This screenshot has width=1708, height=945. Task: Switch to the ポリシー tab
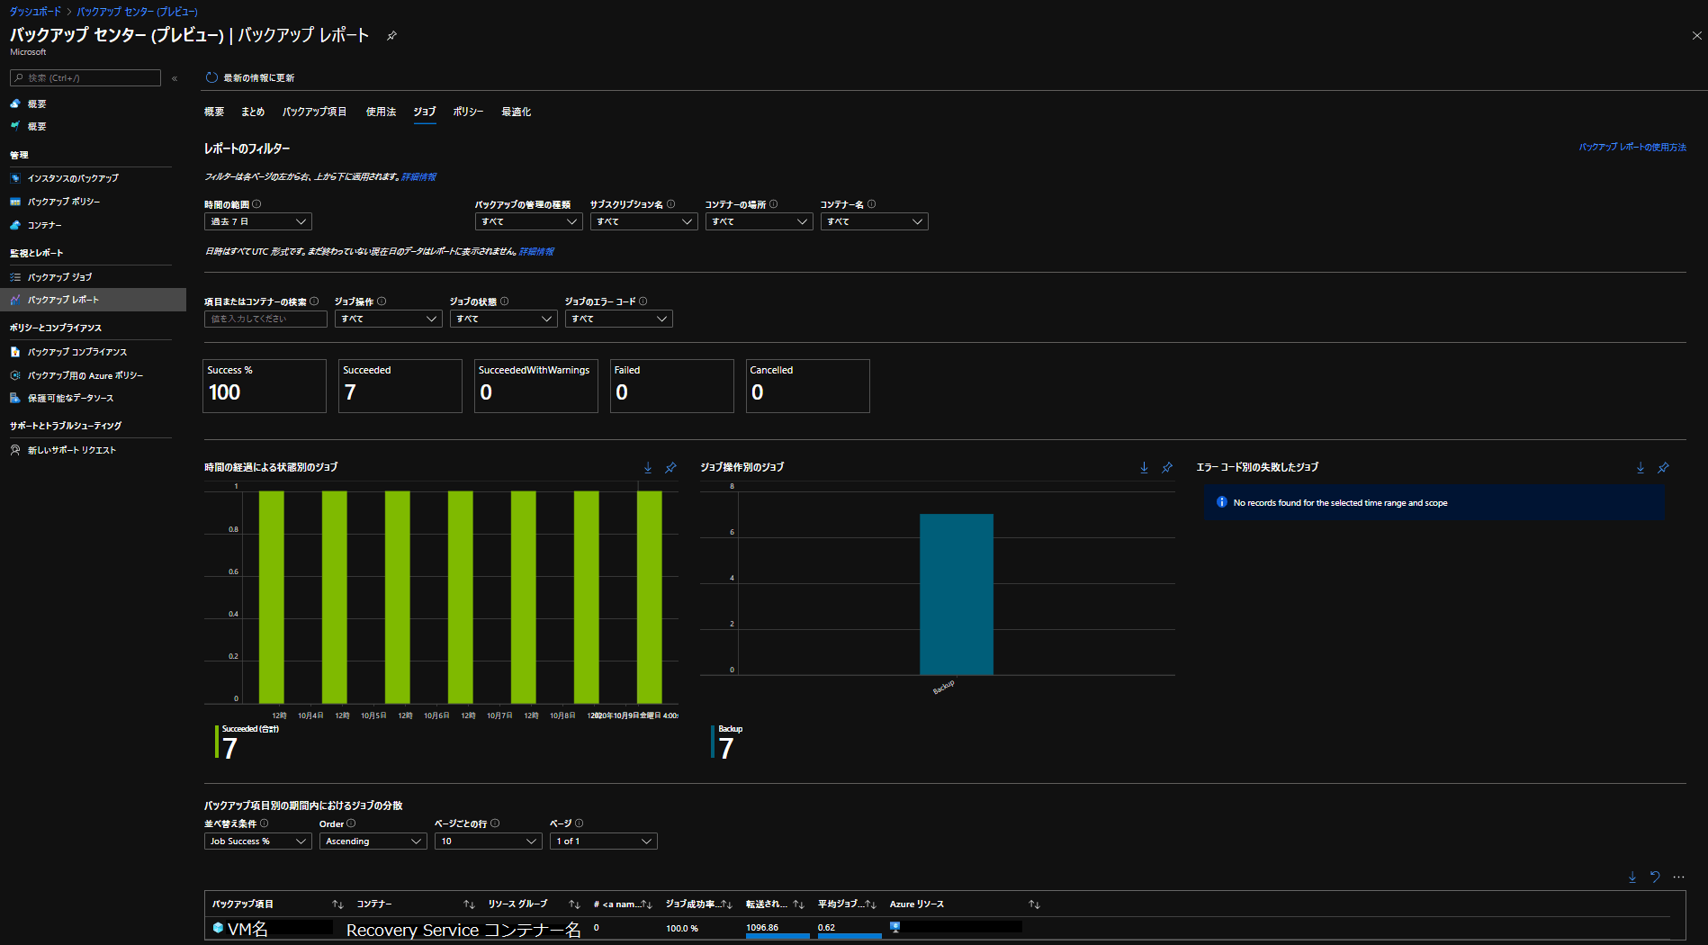click(468, 112)
